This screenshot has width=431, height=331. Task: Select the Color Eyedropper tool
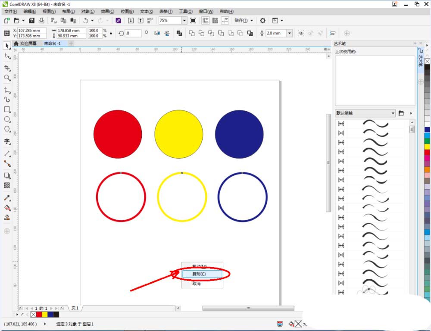click(7, 198)
